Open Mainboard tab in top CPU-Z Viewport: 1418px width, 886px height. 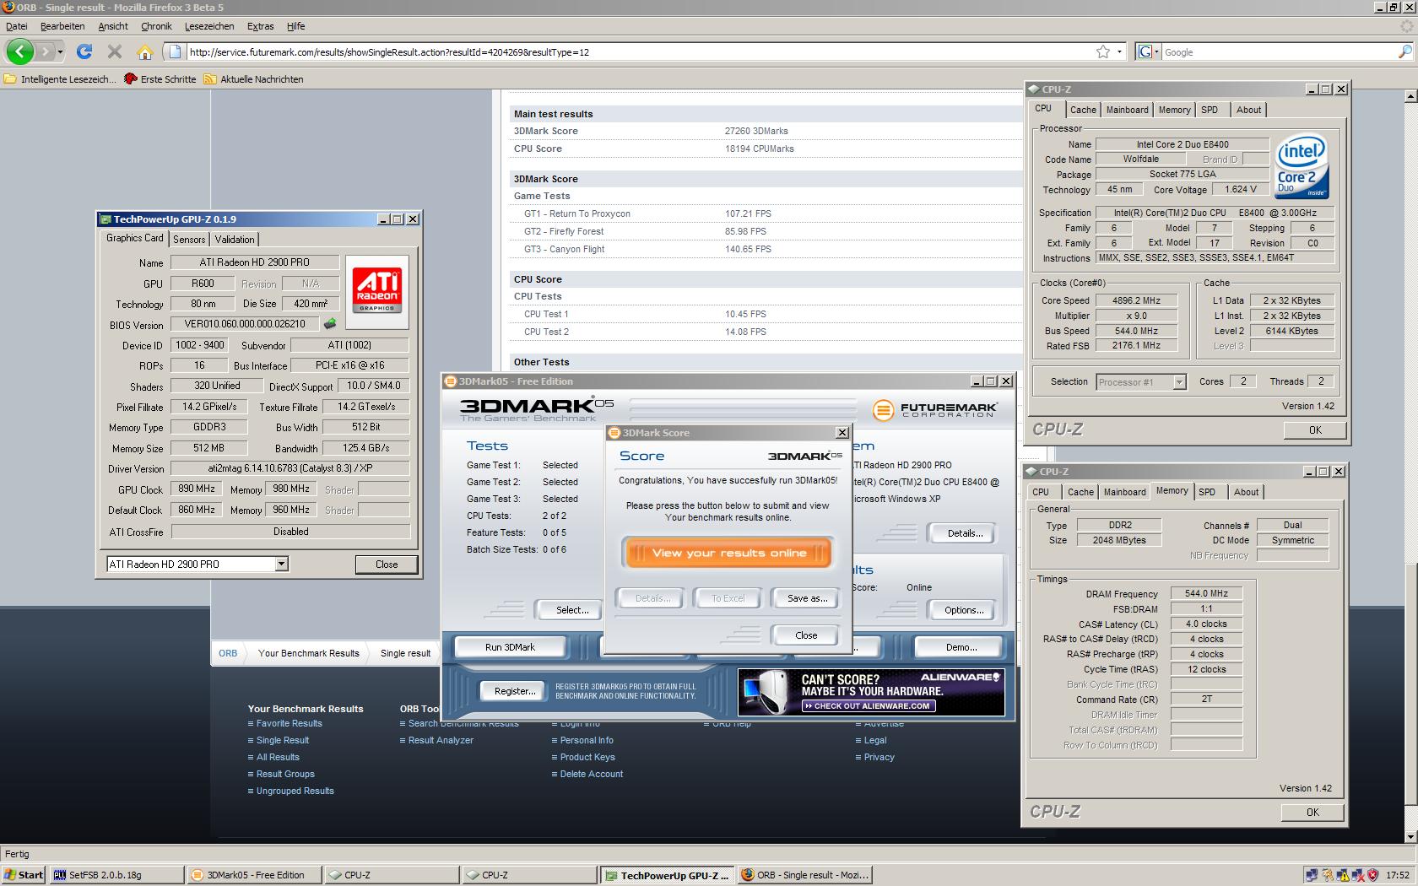pyautogui.click(x=1127, y=110)
